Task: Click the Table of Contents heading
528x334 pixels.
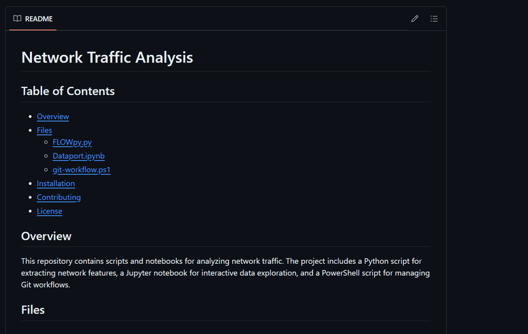Action: [68, 91]
